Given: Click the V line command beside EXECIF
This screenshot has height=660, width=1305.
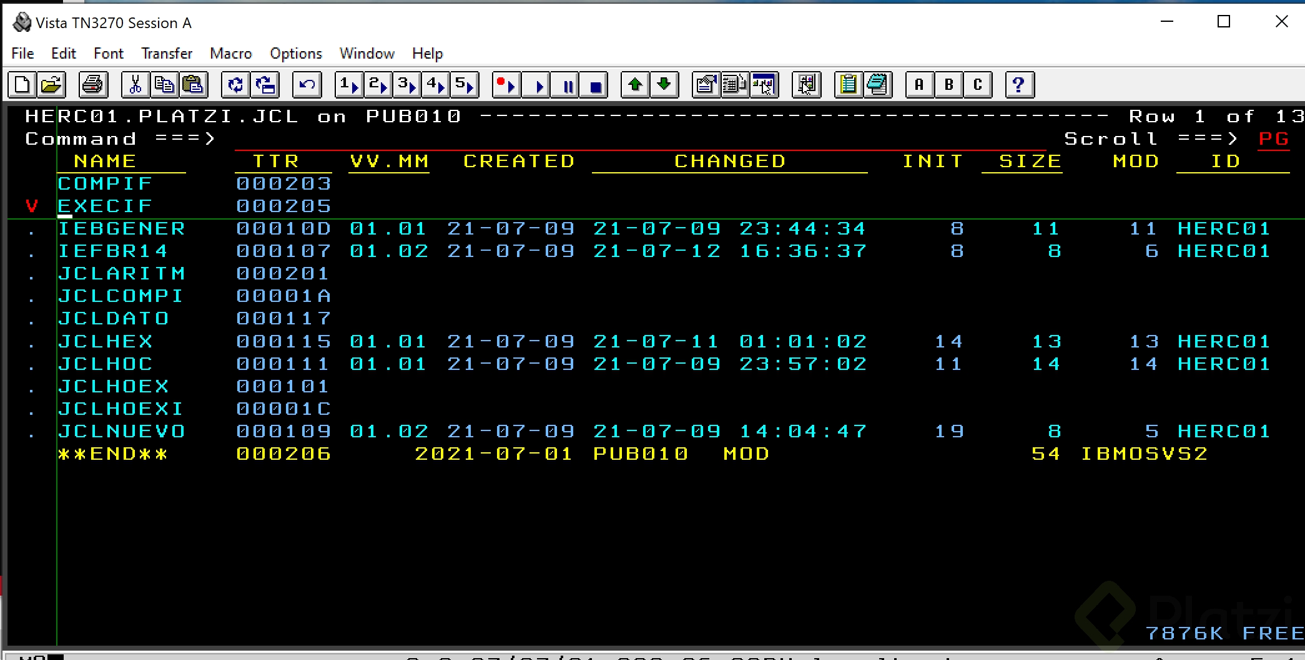Looking at the screenshot, I should tap(32, 206).
